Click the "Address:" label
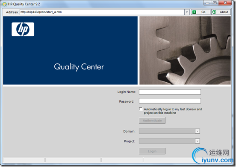 pos(12,12)
